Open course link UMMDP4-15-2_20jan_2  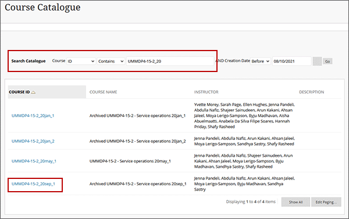coord(33,141)
